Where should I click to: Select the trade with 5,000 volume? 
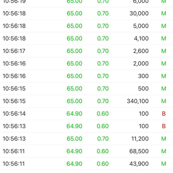(x=86, y=26)
